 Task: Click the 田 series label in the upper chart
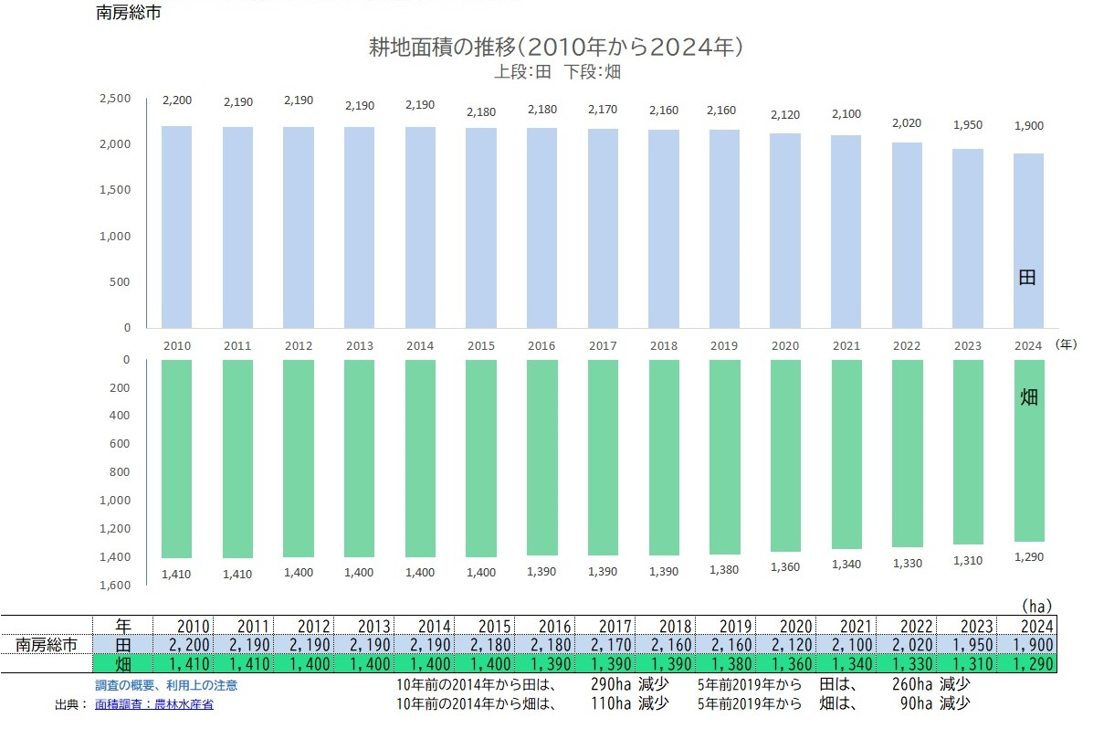click(x=1027, y=278)
